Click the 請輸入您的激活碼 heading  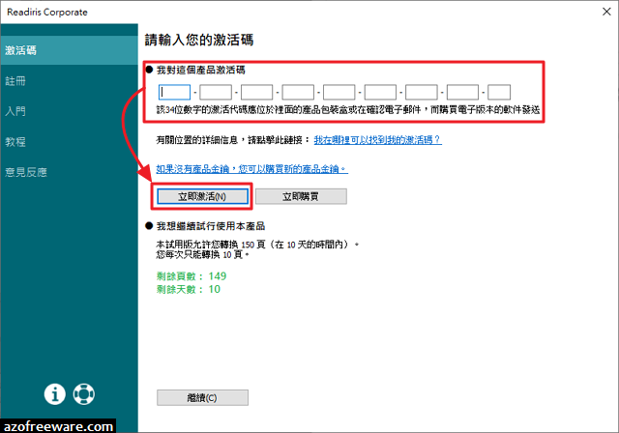199,40
